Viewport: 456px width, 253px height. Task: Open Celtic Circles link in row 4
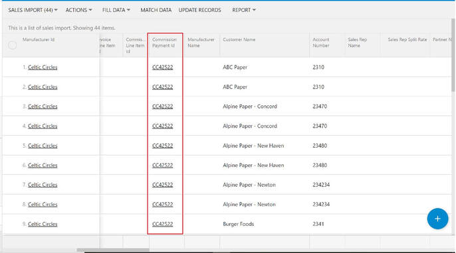tap(43, 126)
